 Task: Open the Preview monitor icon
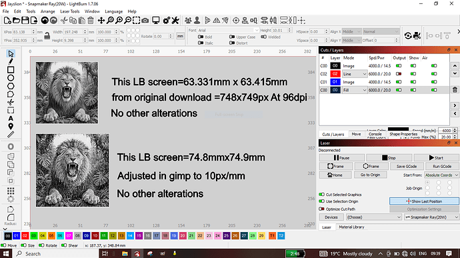(156, 20)
